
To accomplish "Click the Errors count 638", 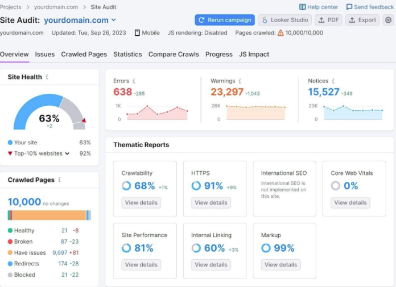I will click(122, 92).
